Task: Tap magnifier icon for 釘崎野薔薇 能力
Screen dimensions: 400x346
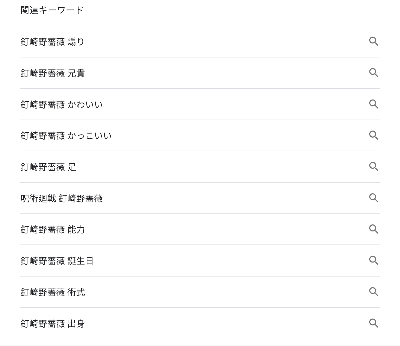Action: [x=374, y=229]
